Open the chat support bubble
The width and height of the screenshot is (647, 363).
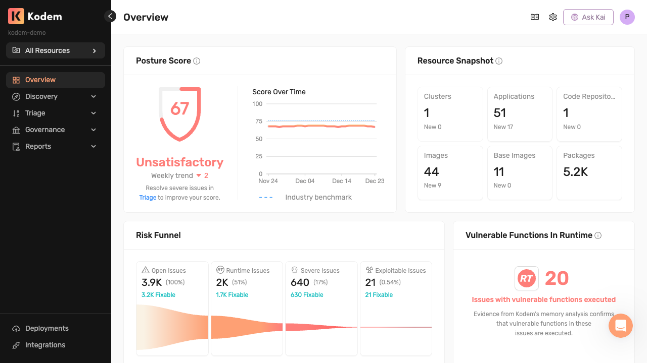point(621,326)
